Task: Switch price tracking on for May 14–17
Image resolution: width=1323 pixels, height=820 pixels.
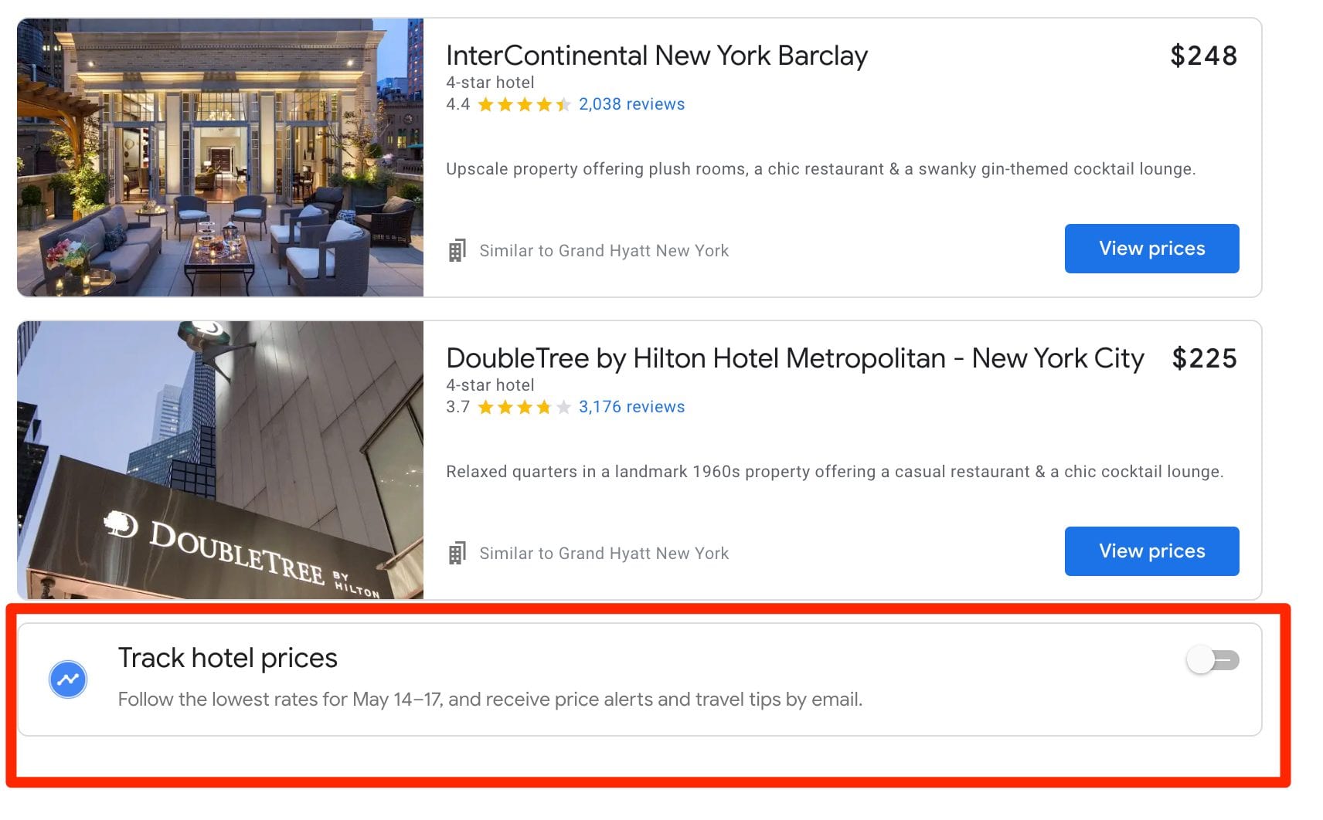Action: coord(1212,660)
